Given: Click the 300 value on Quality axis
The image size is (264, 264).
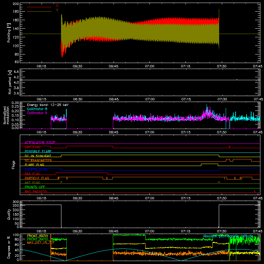Looking at the screenshot, I should pyautogui.click(x=16, y=202).
